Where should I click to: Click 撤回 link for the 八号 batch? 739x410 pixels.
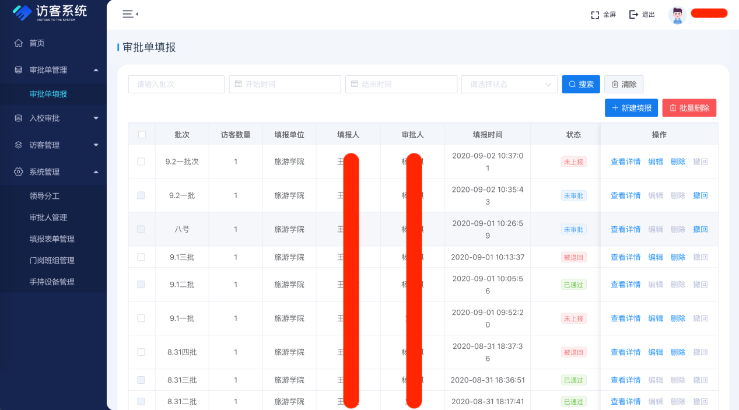(700, 229)
